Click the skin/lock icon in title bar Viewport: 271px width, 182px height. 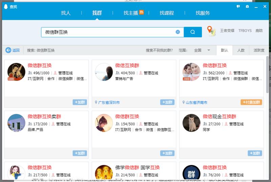[x=247, y=6]
